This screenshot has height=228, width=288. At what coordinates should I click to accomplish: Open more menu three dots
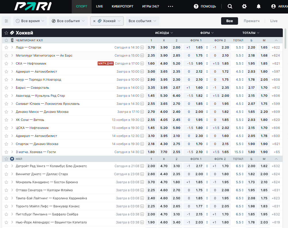coord(171,6)
